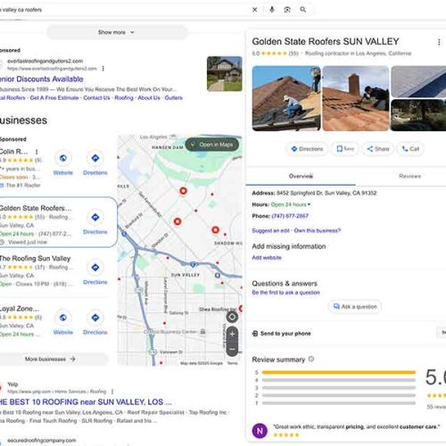This screenshot has width=446, height=446.
Task: Expand the Open 24 hours dropdown
Action: click(291, 204)
